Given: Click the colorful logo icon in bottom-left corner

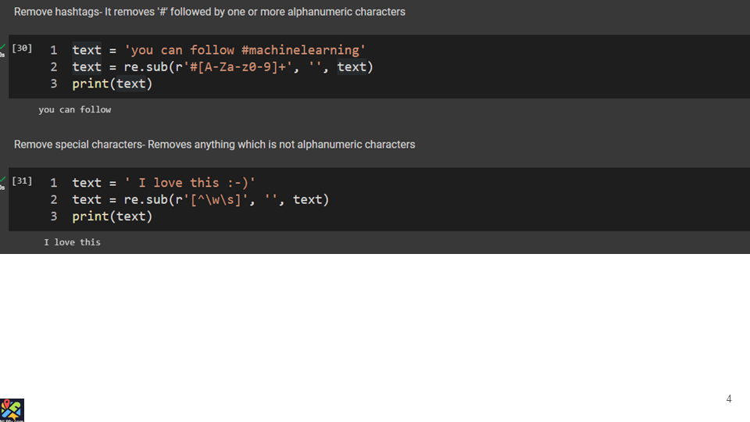Looking at the screenshot, I should click(12, 409).
